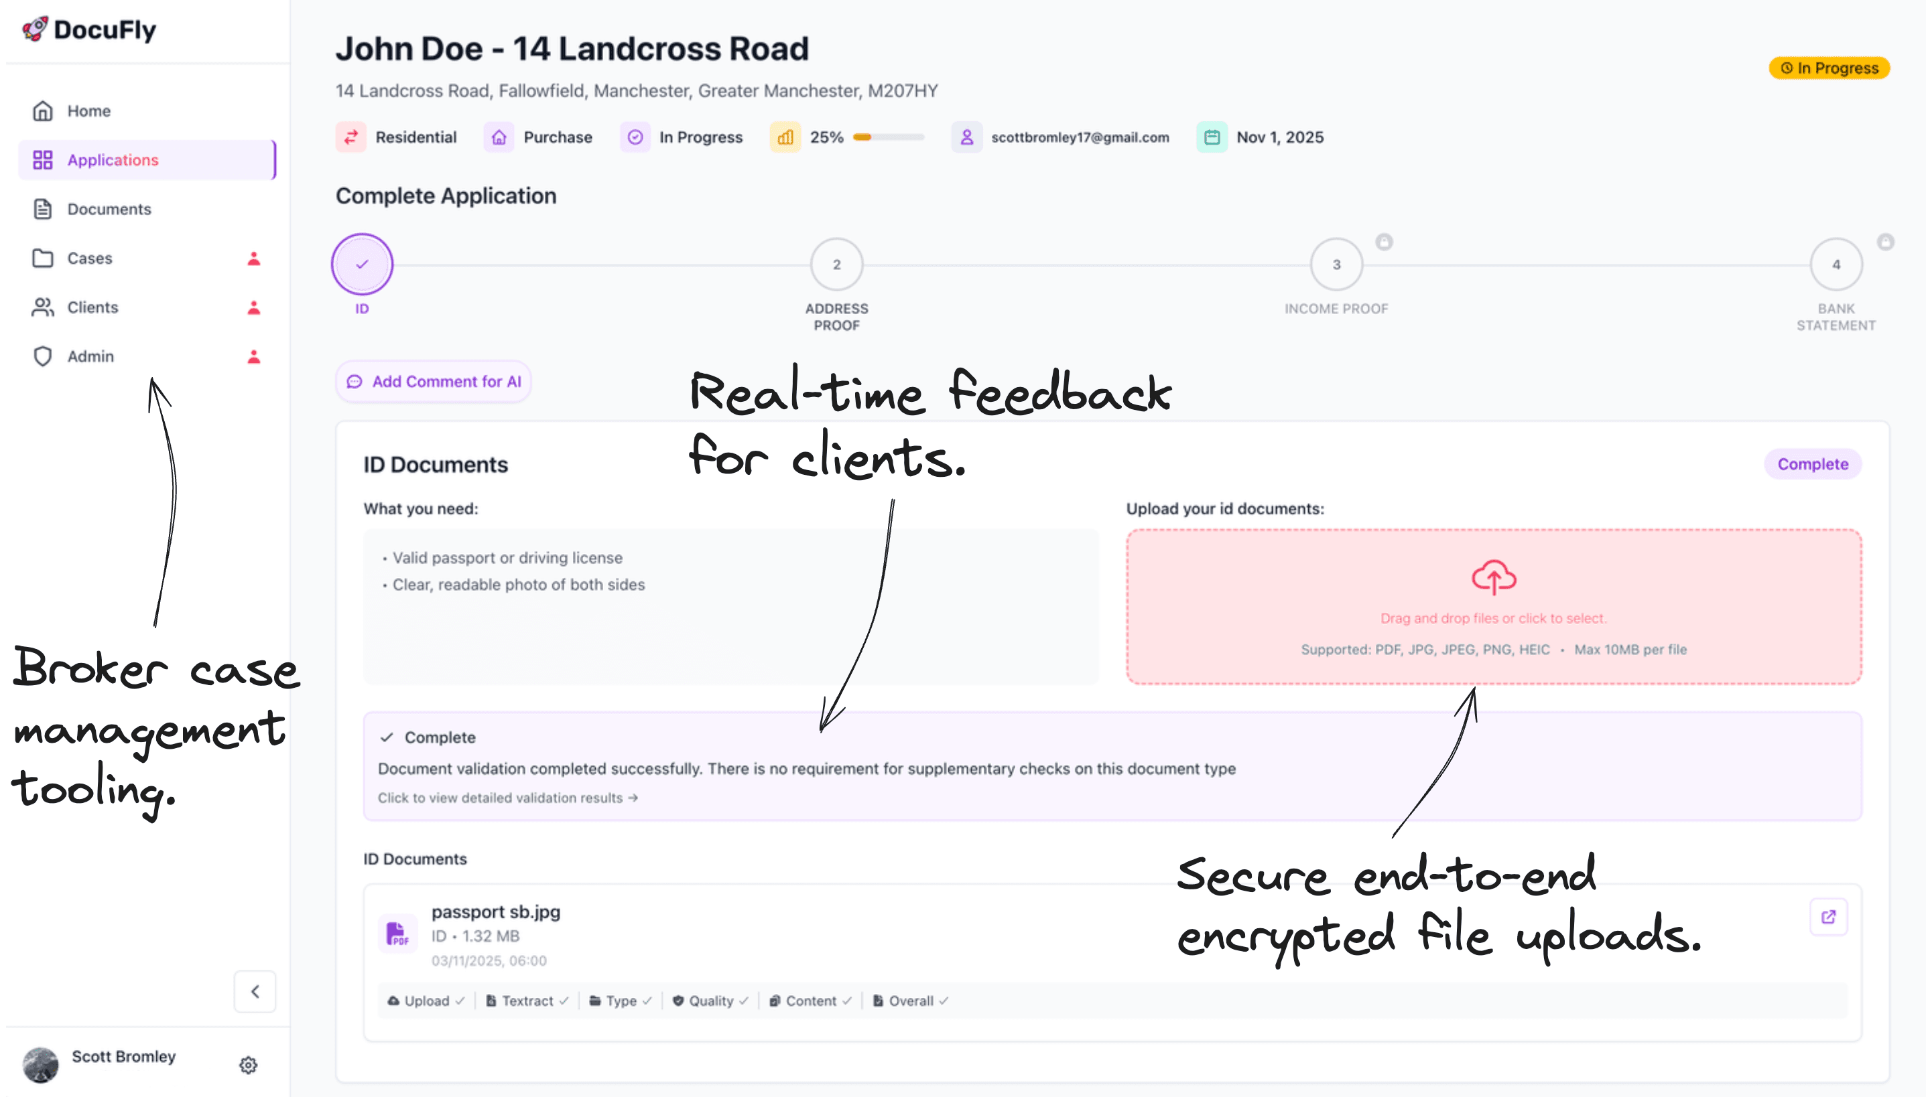Click the Residential swap arrows icon
The height and width of the screenshot is (1097, 1926).
point(350,137)
